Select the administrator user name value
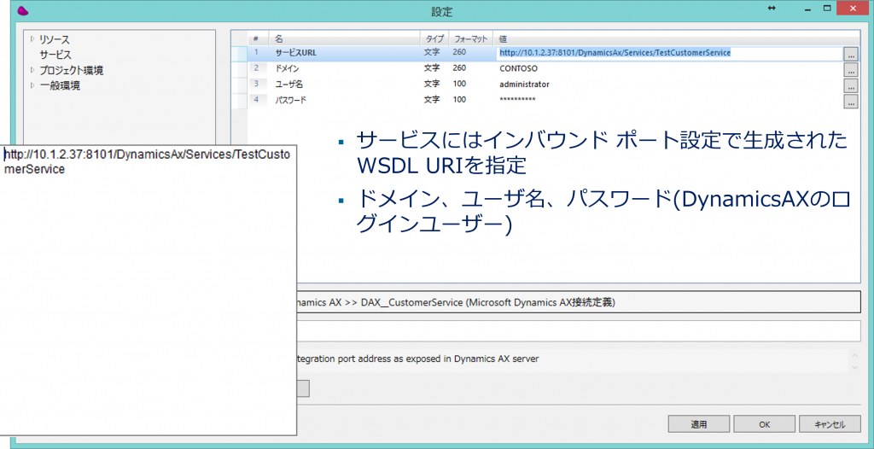Viewport: 874px width, 449px height. tap(524, 85)
